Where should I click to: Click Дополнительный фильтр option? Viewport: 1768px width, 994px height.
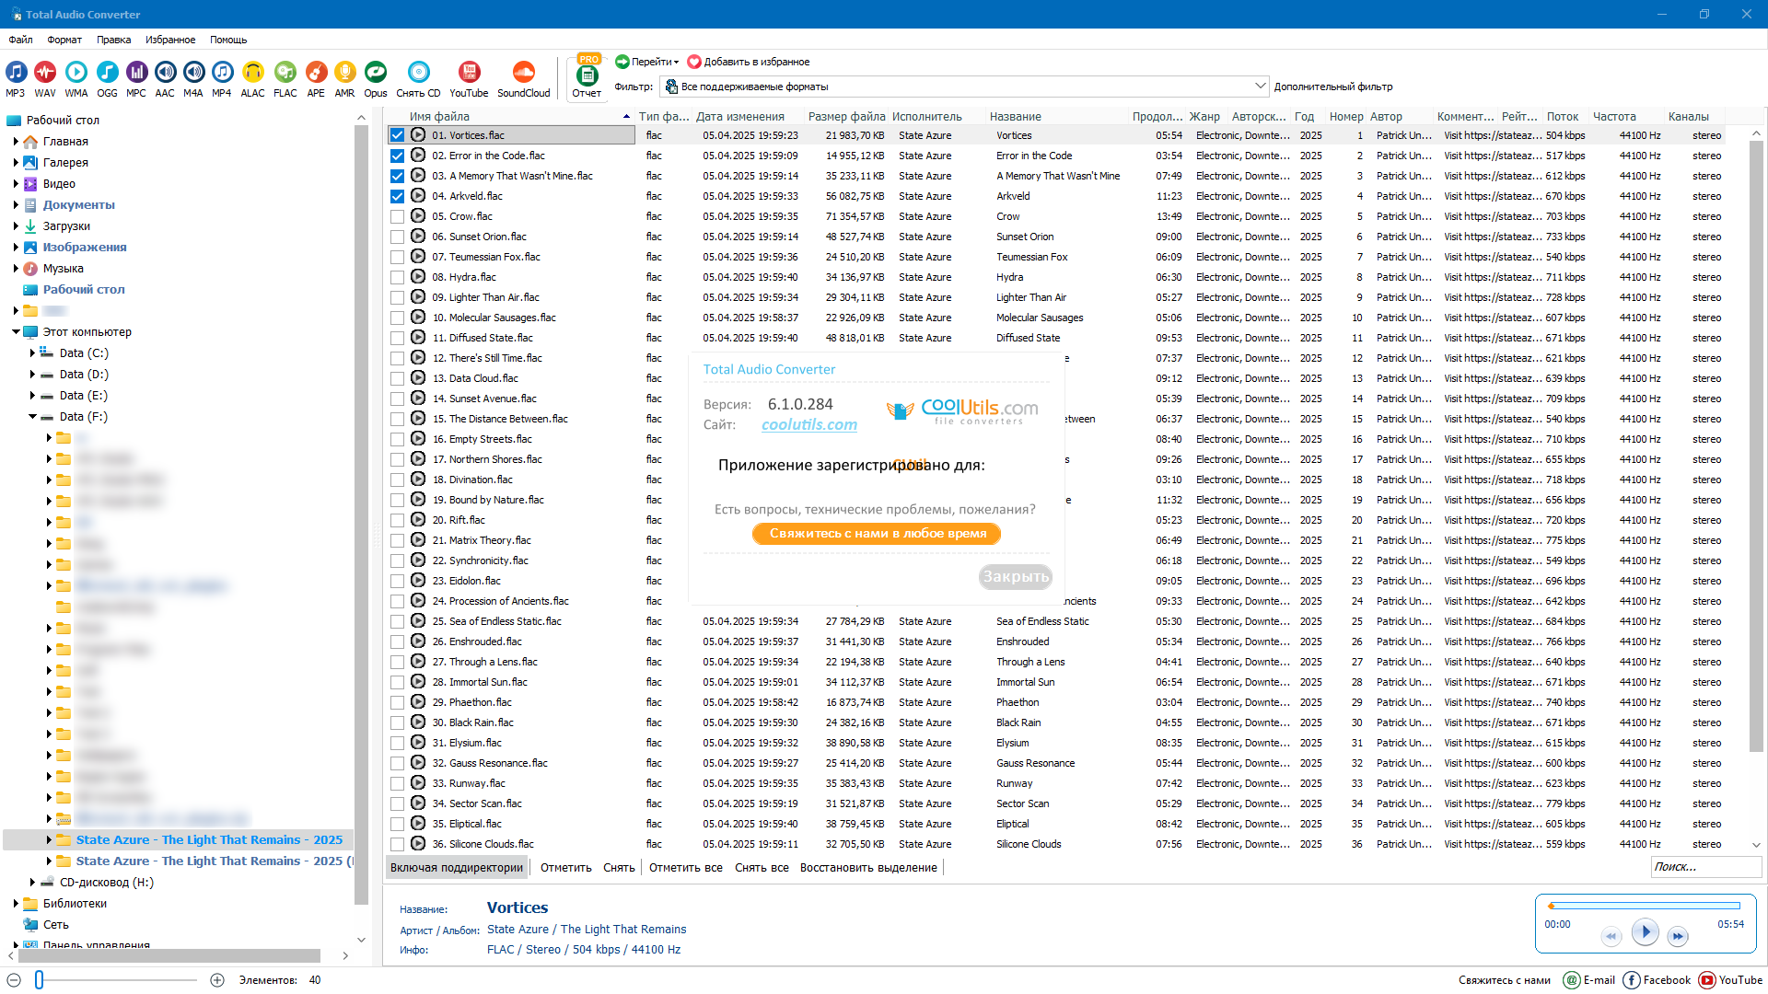pyautogui.click(x=1332, y=87)
